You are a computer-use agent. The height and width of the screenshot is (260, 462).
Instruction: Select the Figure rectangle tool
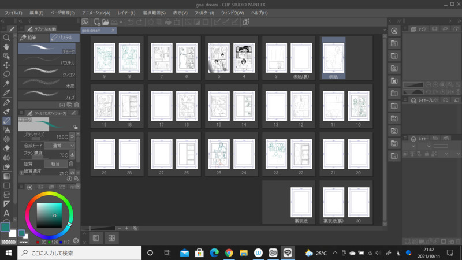click(x=6, y=185)
